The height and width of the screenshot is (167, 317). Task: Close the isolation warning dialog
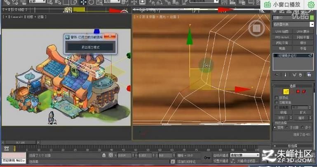coord(110,36)
